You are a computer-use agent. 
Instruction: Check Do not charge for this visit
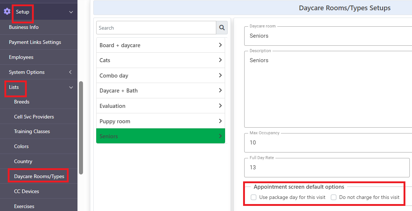pos(333,197)
